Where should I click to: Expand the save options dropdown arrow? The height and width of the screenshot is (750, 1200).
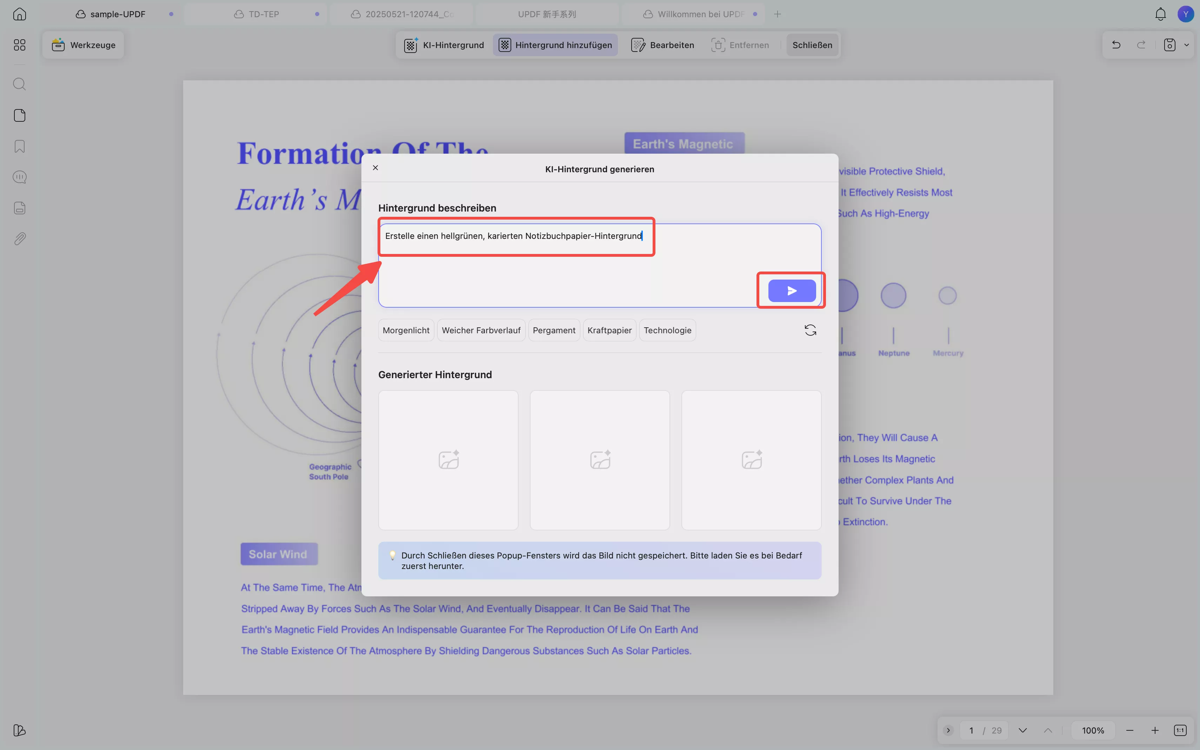1186,45
